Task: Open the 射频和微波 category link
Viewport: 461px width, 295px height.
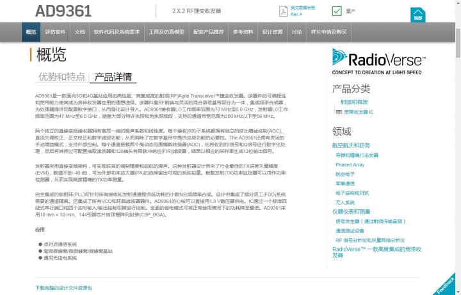Action: (354, 102)
